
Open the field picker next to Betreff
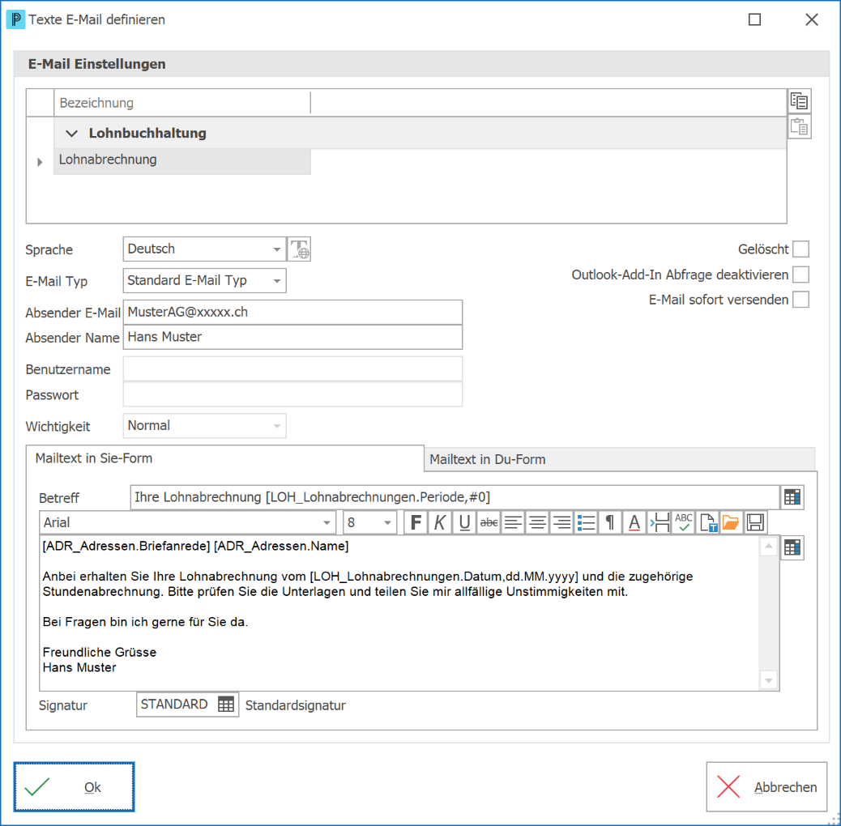tap(792, 497)
